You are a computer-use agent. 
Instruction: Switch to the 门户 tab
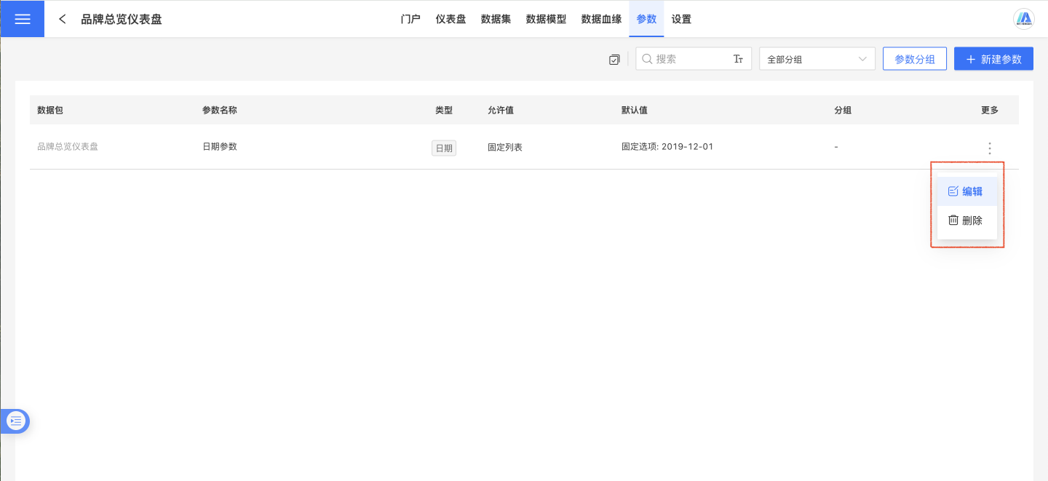tap(410, 19)
